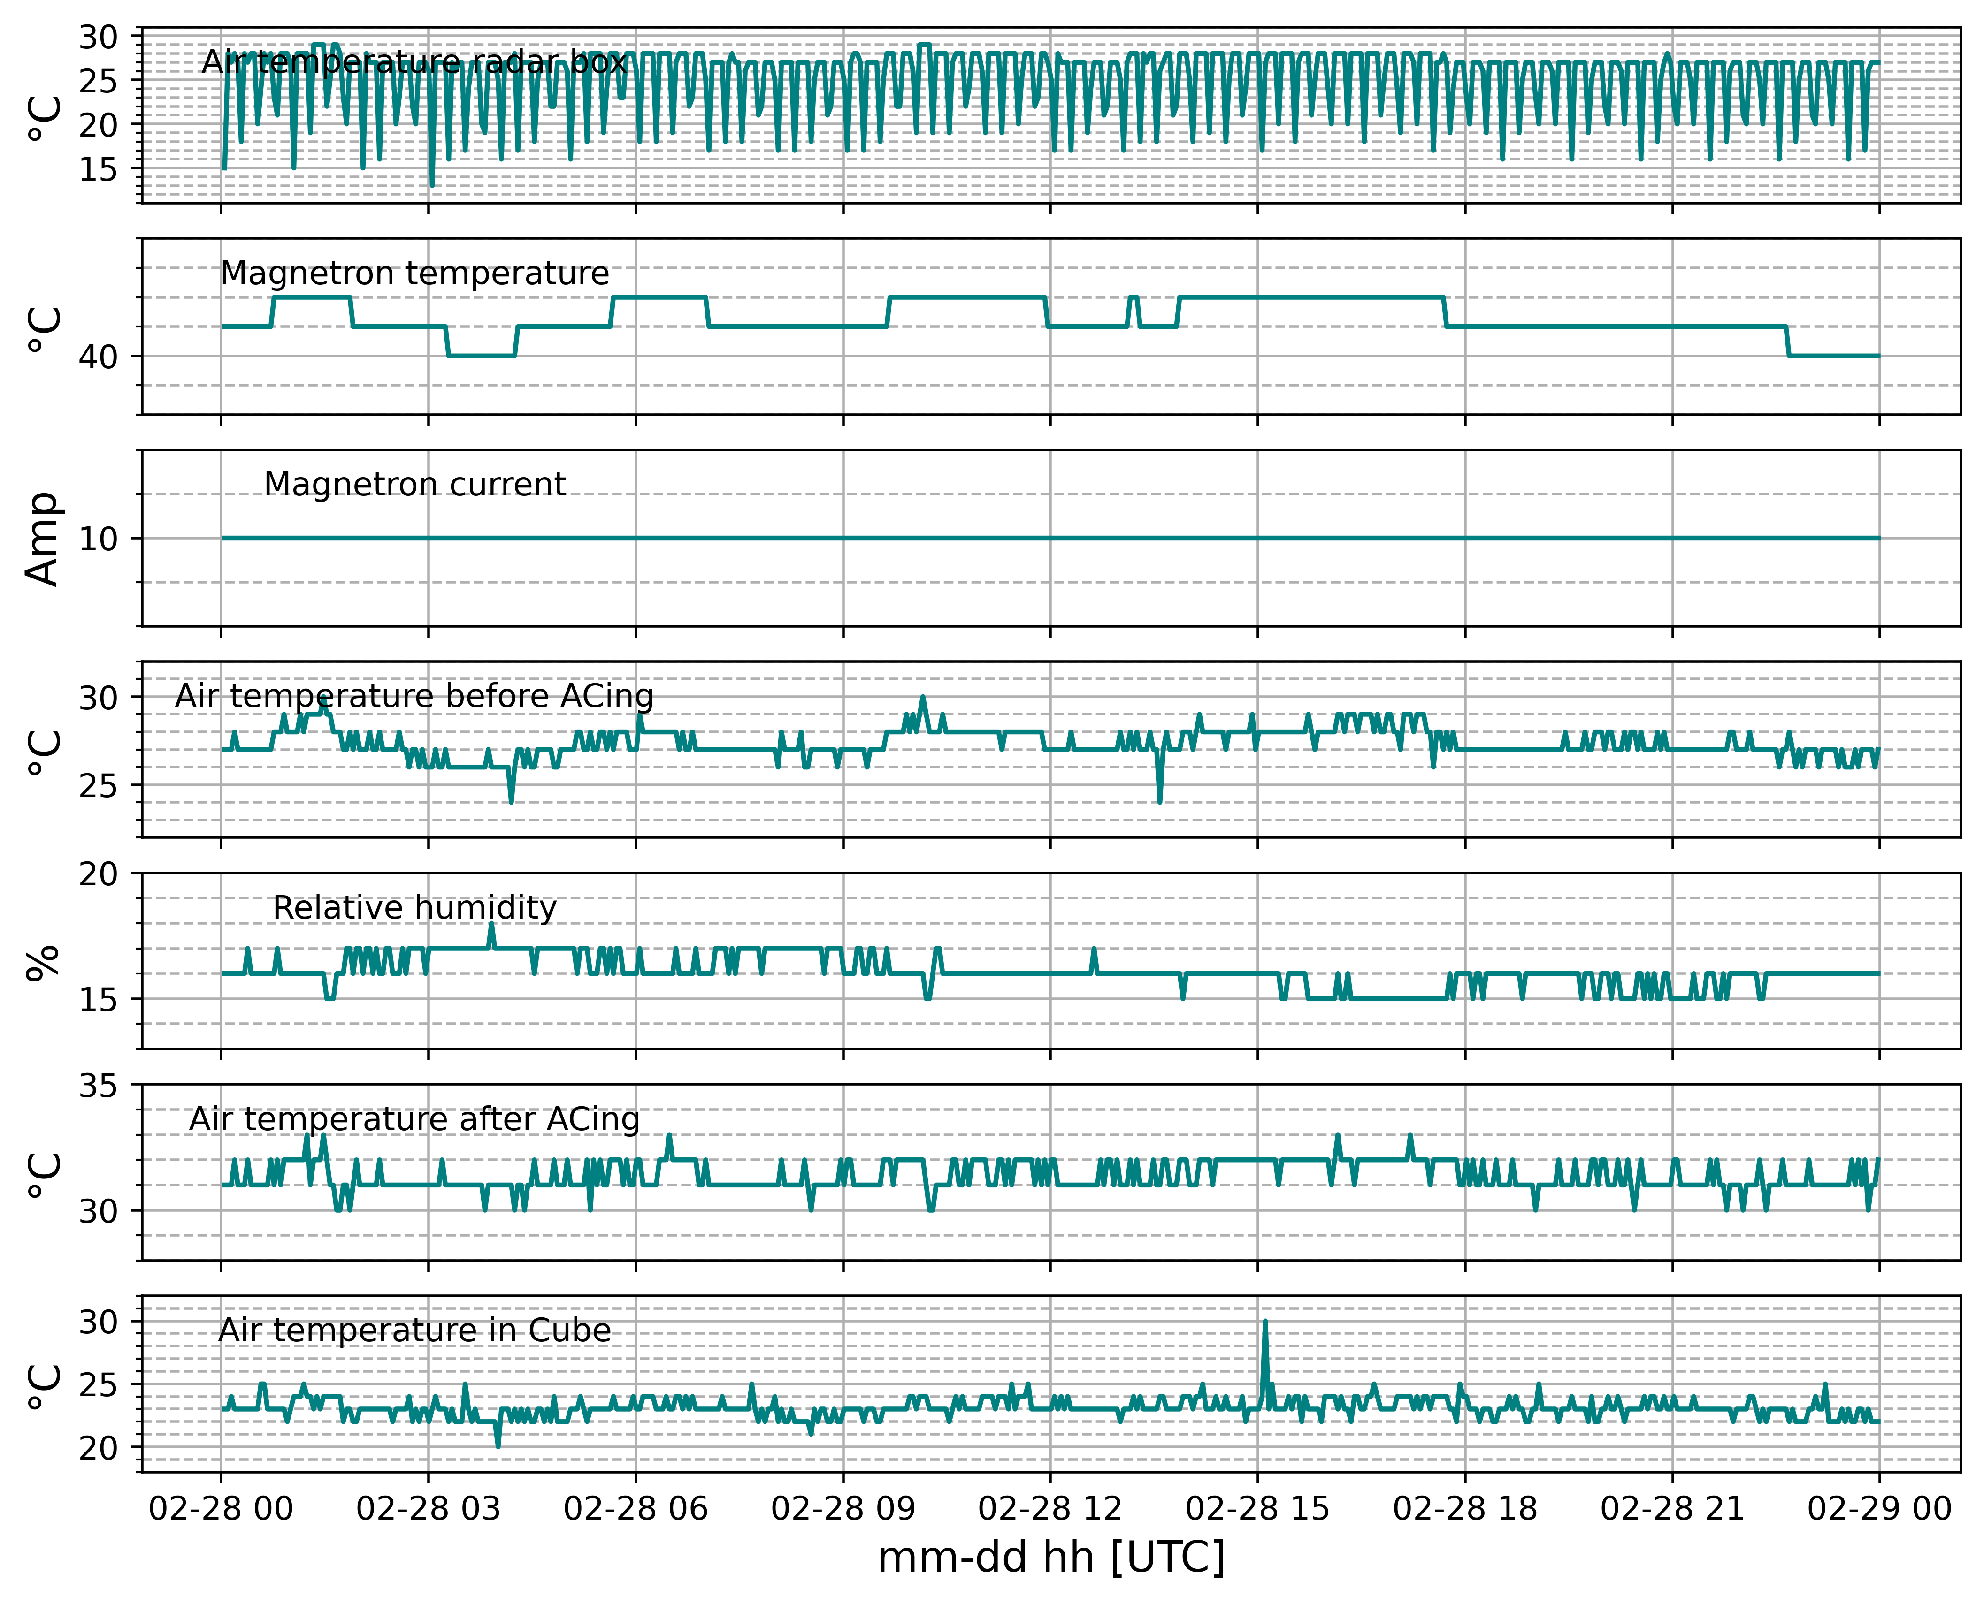1984x1604 pixels.
Task: Select the "Relative humidity" panel title
Action: tap(415, 907)
